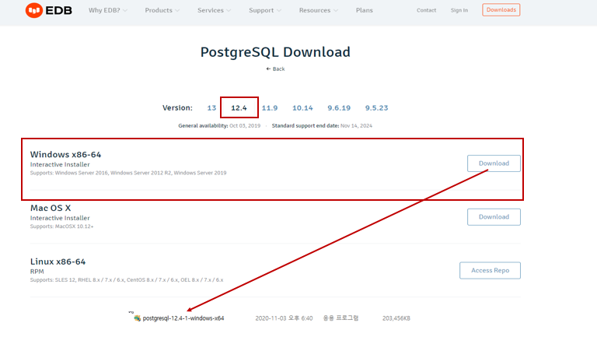The image size is (597, 337).
Task: Click the file size 203,456KB
Action: point(396,318)
